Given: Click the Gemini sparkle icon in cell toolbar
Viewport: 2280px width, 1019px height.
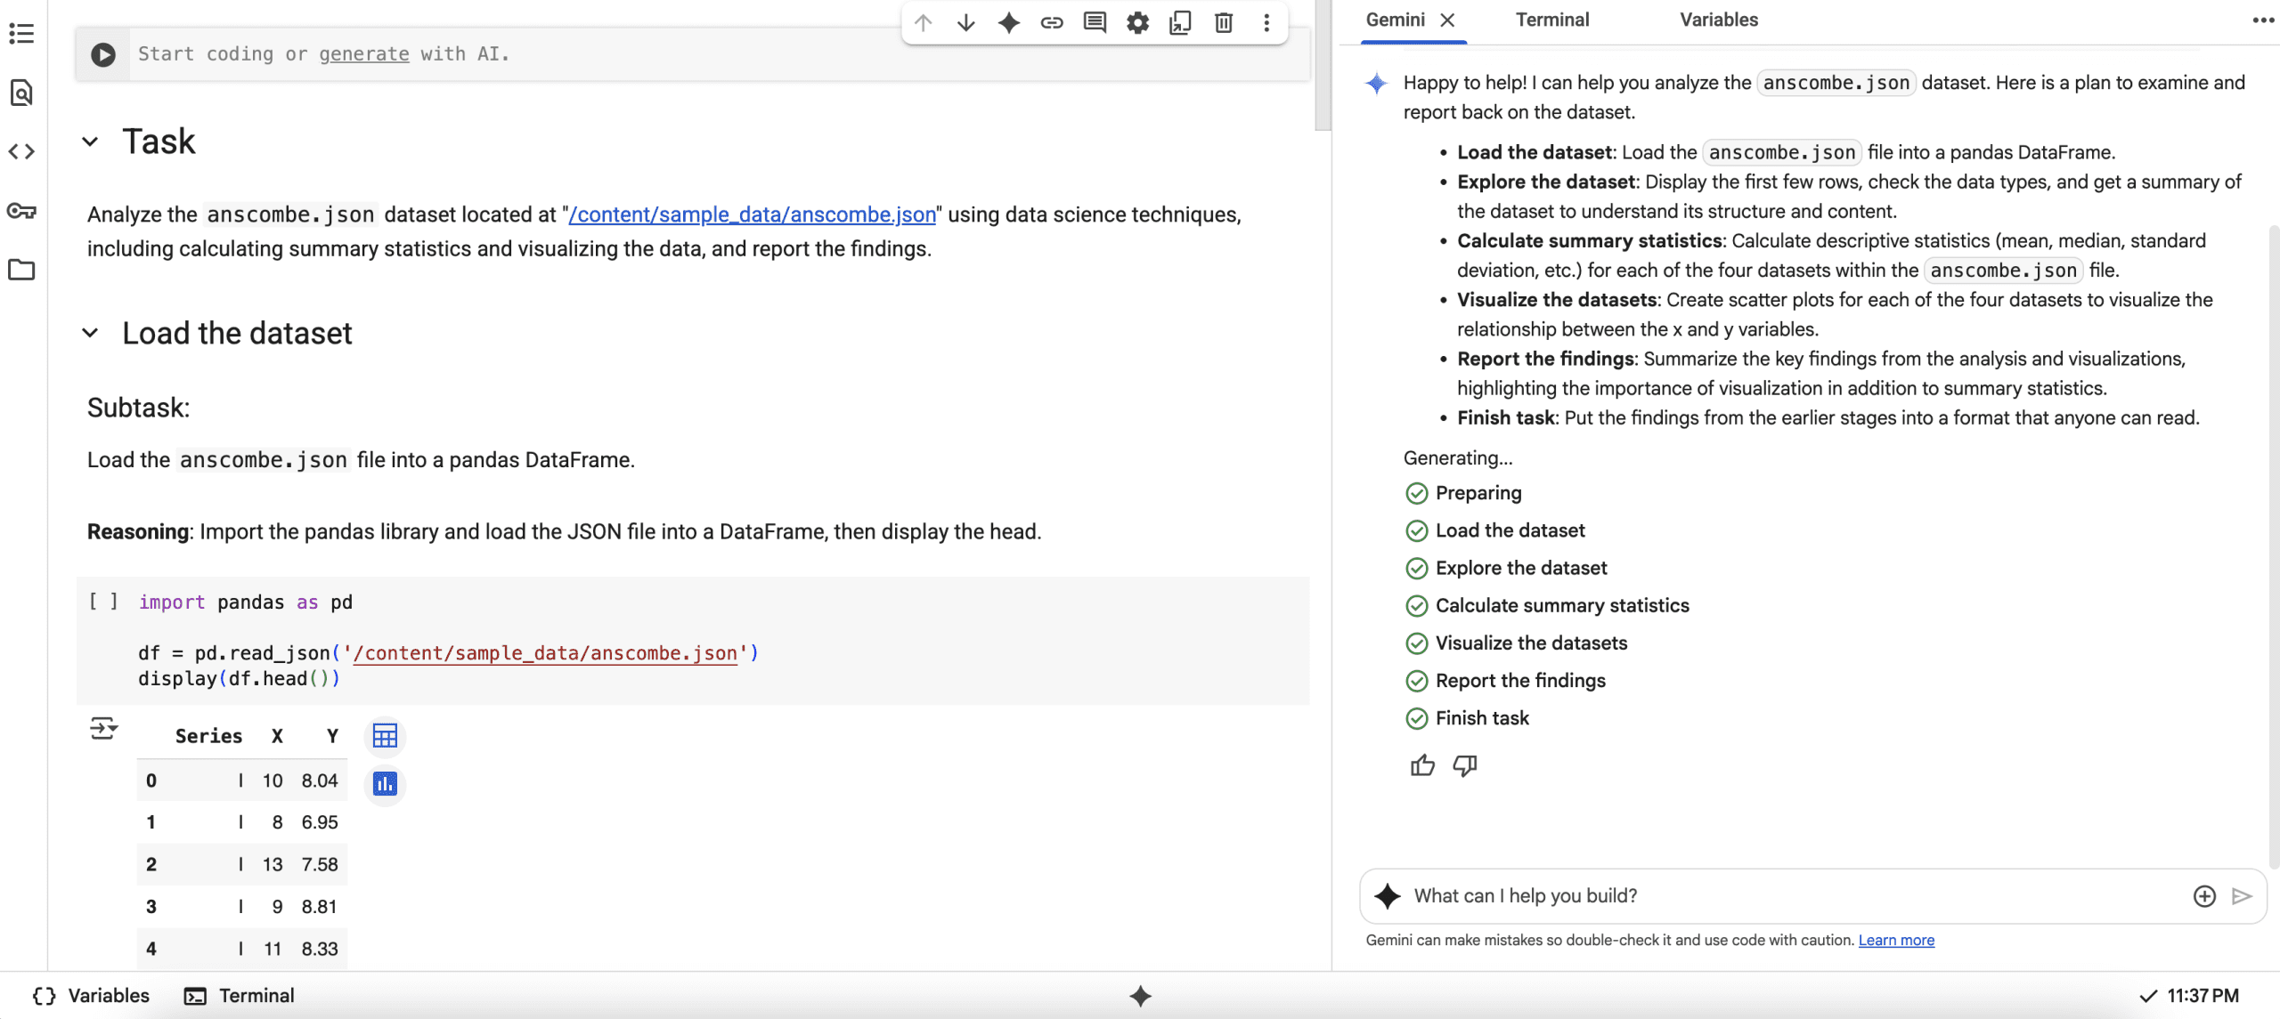Looking at the screenshot, I should [1008, 22].
